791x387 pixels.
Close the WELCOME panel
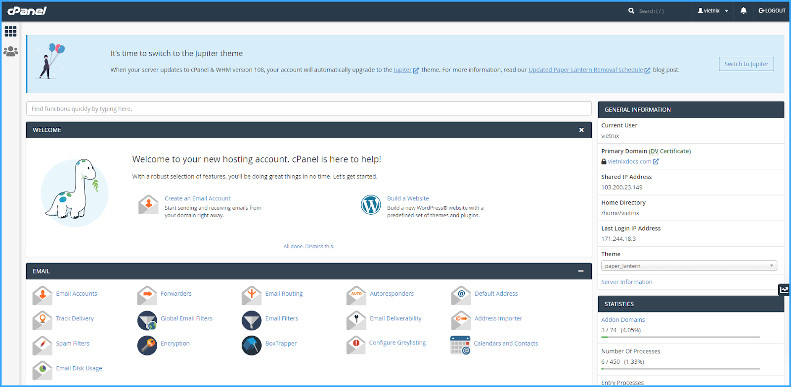(x=581, y=130)
